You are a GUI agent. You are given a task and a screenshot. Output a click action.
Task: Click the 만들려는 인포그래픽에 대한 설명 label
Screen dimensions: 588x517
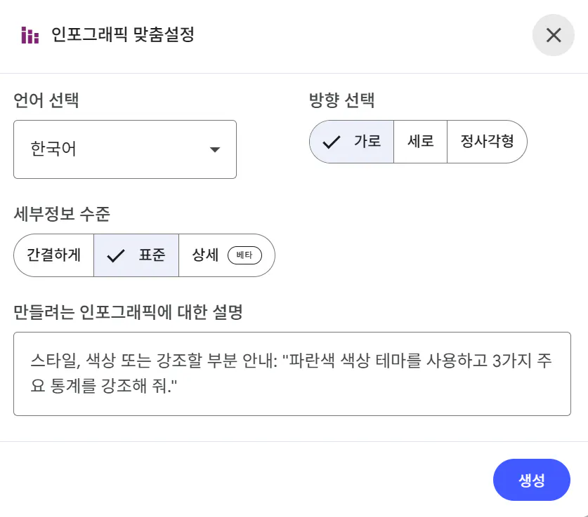(128, 313)
